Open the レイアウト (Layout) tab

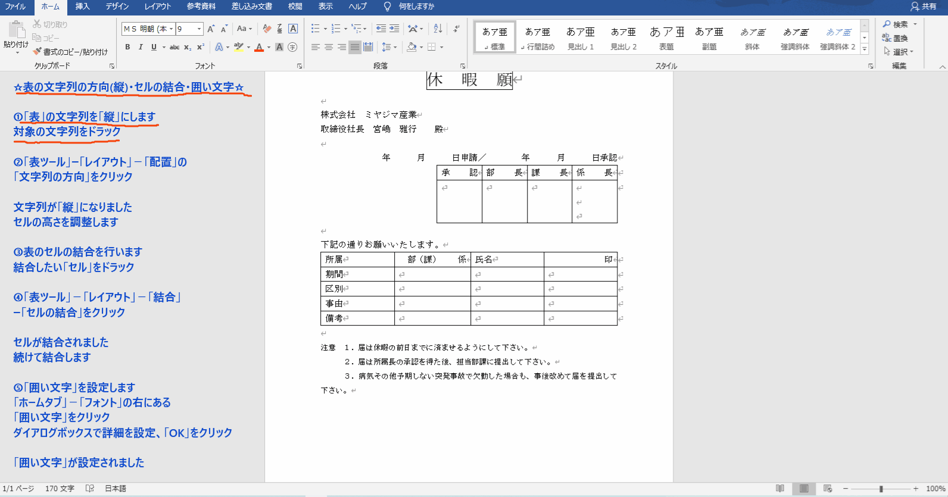click(x=158, y=7)
